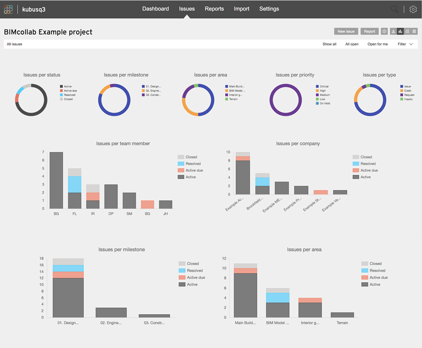Navigate to the Import menu item
422x348 pixels.
point(241,8)
